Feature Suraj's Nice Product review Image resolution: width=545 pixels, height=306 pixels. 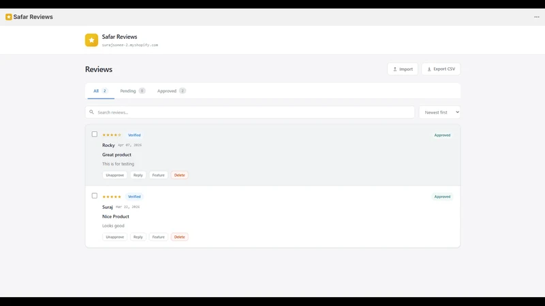click(x=158, y=237)
